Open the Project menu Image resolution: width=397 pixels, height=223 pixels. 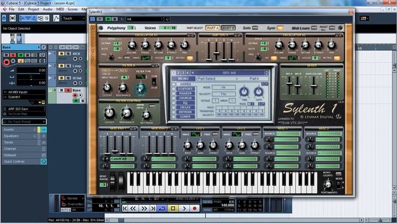(x=33, y=9)
